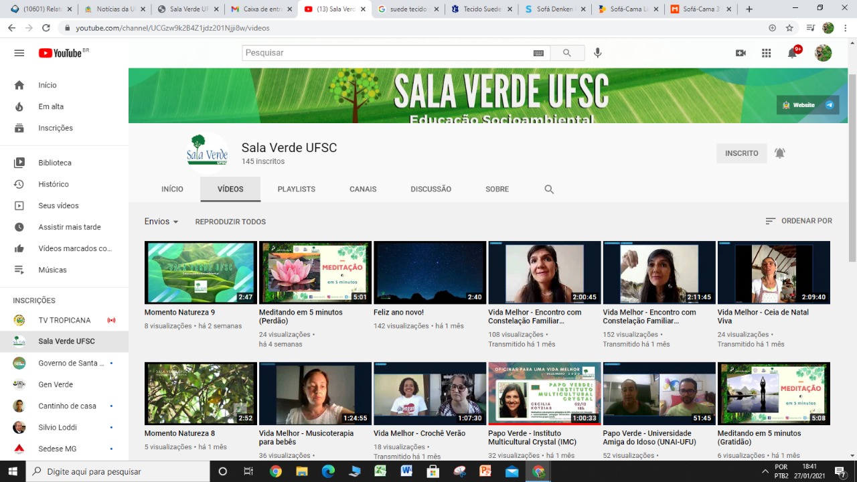Screen dimensions: 857x482
Task: Open the new browser tab plus button
Action: (749, 9)
